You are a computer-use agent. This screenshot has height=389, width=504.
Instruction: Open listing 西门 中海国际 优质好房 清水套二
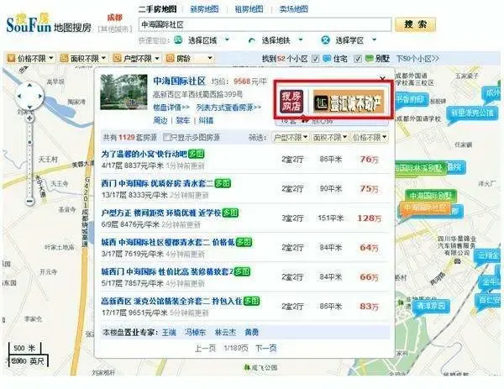tap(157, 183)
